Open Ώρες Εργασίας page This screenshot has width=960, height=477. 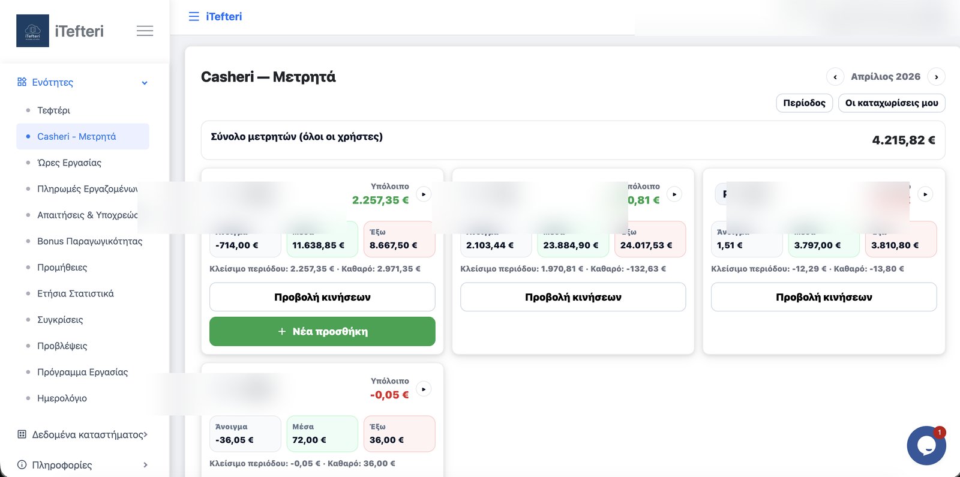(69, 163)
